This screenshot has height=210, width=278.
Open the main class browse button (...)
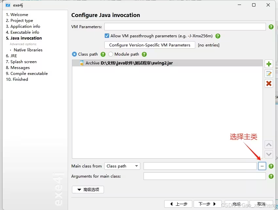pos(262,166)
